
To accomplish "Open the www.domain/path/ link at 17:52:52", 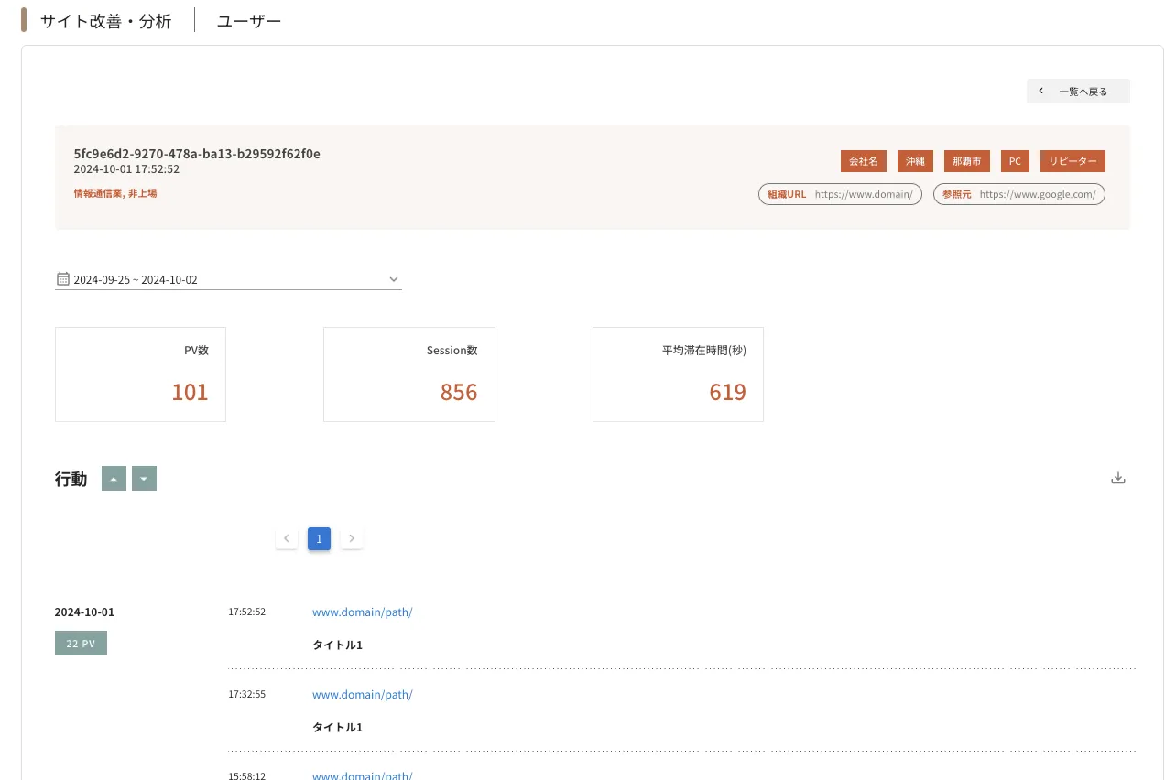I will (x=362, y=612).
